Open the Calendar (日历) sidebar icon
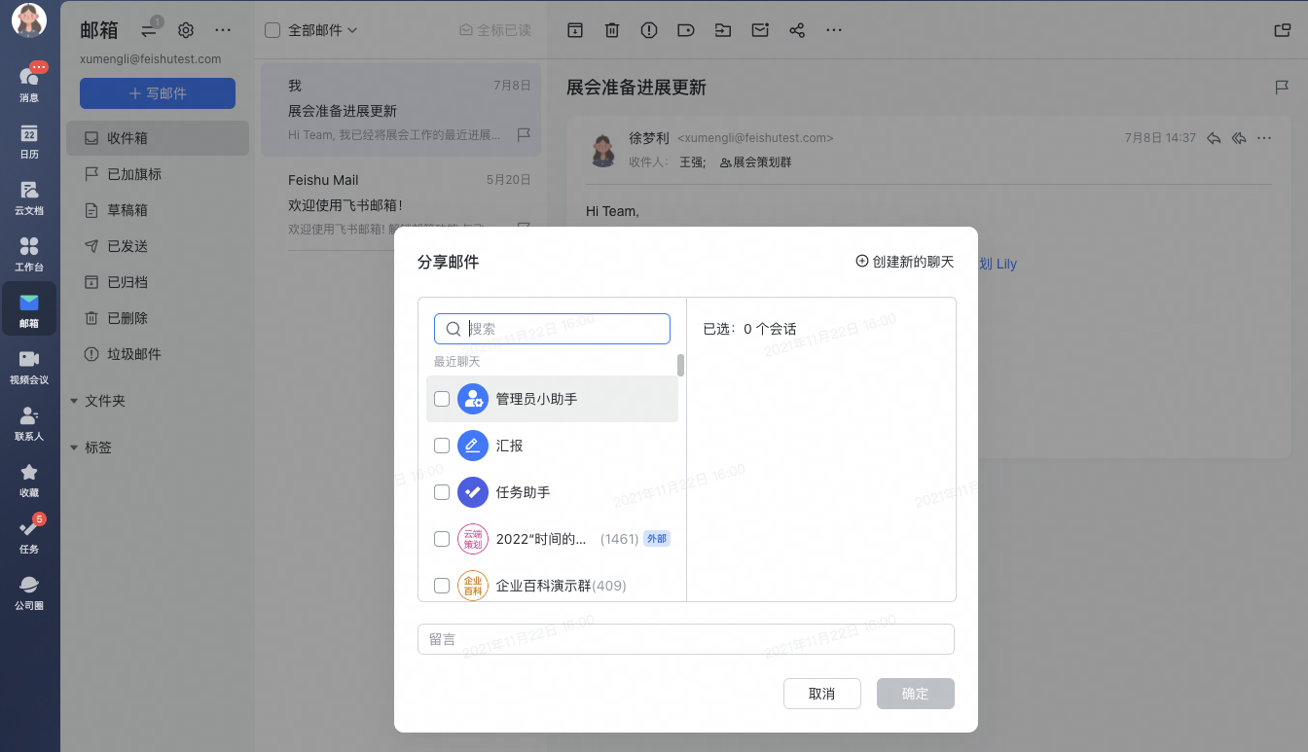Image resolution: width=1308 pixels, height=752 pixels. 29,142
